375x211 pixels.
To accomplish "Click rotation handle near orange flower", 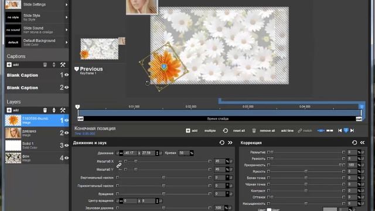I will (x=148, y=83).
